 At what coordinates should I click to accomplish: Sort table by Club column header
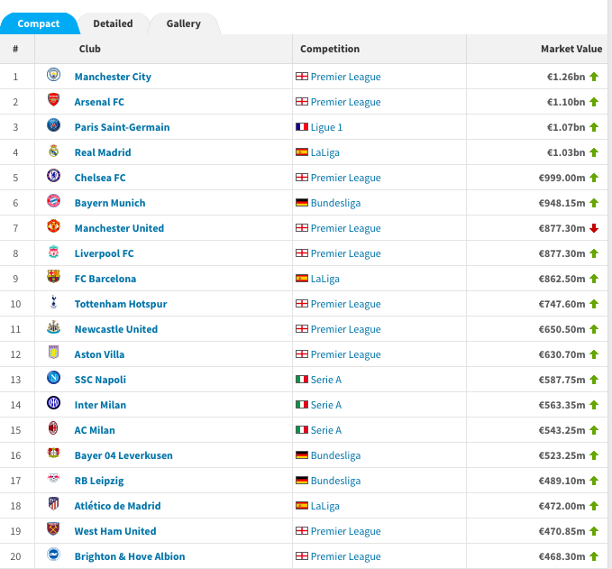pyautogui.click(x=90, y=49)
